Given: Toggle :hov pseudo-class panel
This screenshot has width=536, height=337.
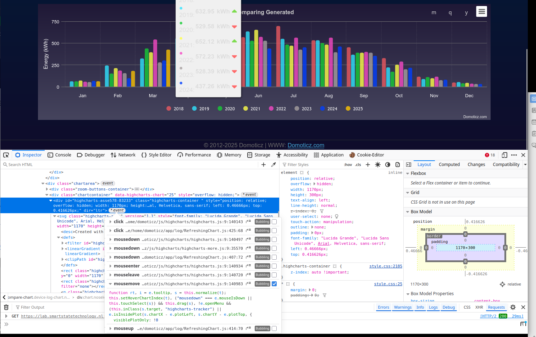Looking at the screenshot, I should (348, 165).
